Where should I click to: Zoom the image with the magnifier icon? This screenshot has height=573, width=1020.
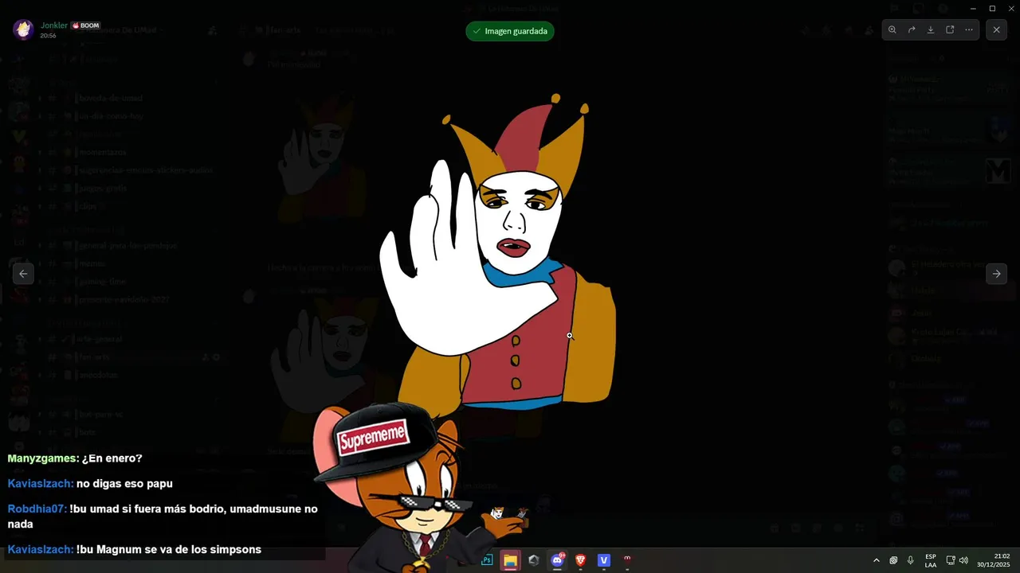coord(892,29)
